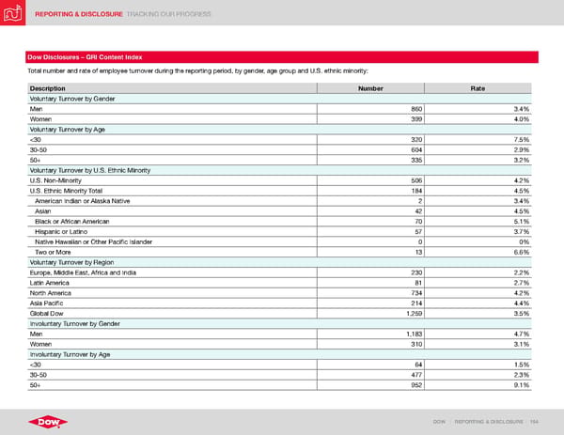Click the 310 number cell
Screen dimensions: 564x435
pos(371,345)
